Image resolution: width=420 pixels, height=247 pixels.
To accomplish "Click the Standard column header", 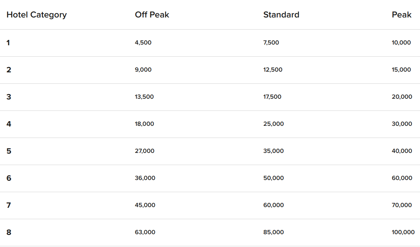I will point(281,15).
